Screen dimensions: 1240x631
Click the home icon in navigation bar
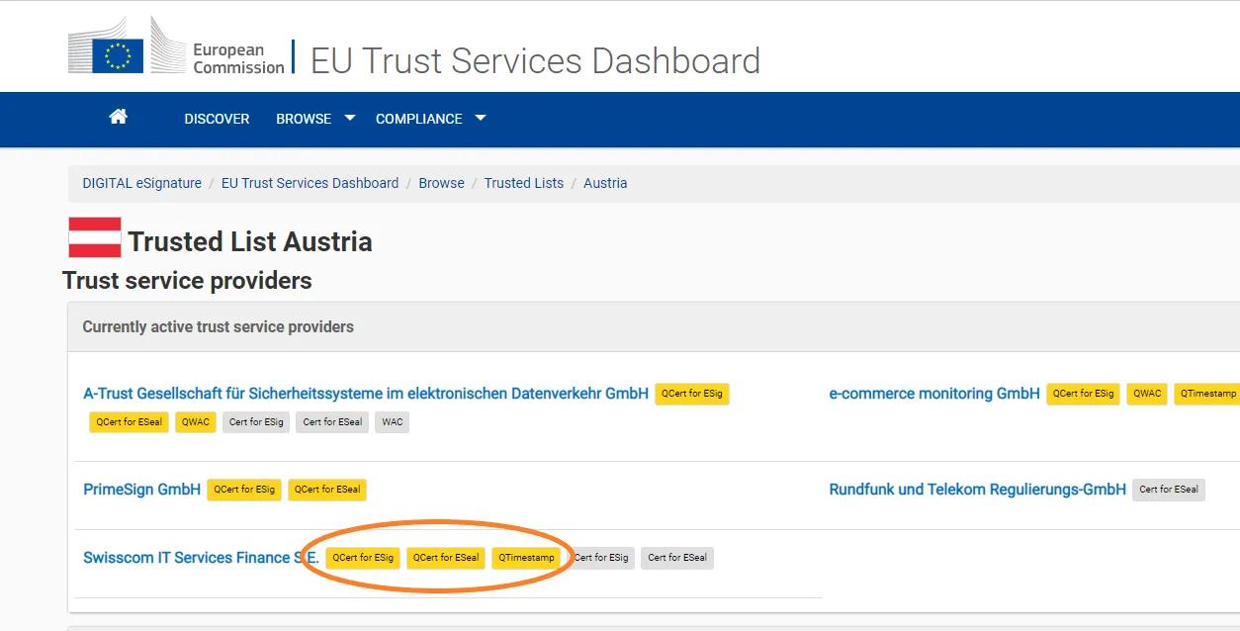pyautogui.click(x=118, y=117)
